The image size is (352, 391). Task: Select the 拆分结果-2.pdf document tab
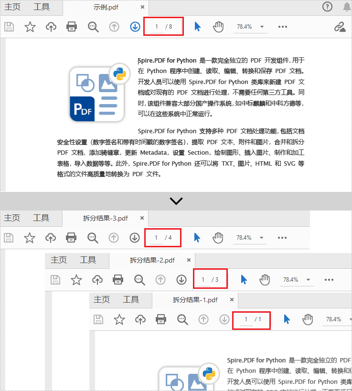click(x=152, y=260)
